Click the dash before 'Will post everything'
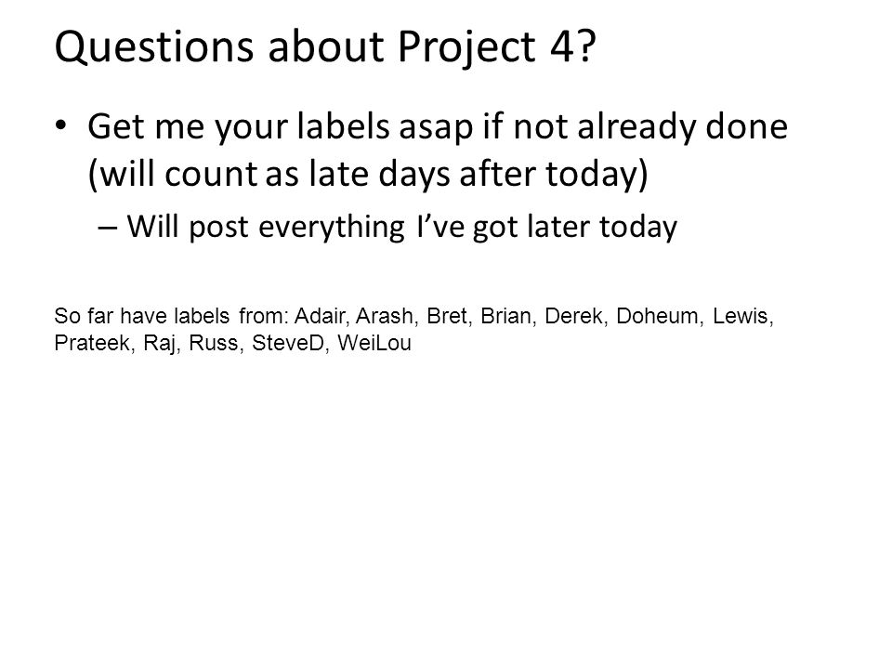Screen dimensions: 892x669 tap(108, 228)
